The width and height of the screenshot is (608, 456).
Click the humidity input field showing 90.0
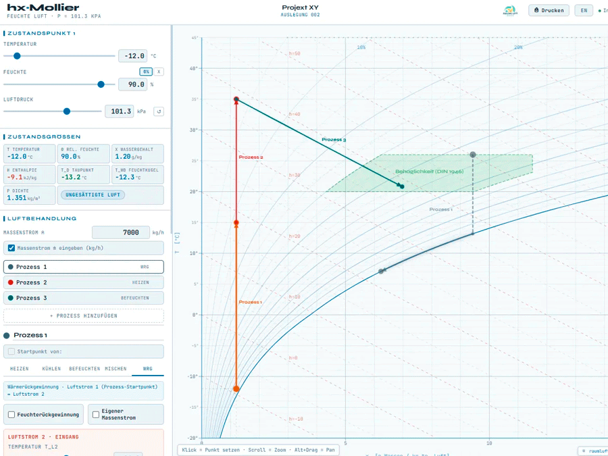[132, 84]
